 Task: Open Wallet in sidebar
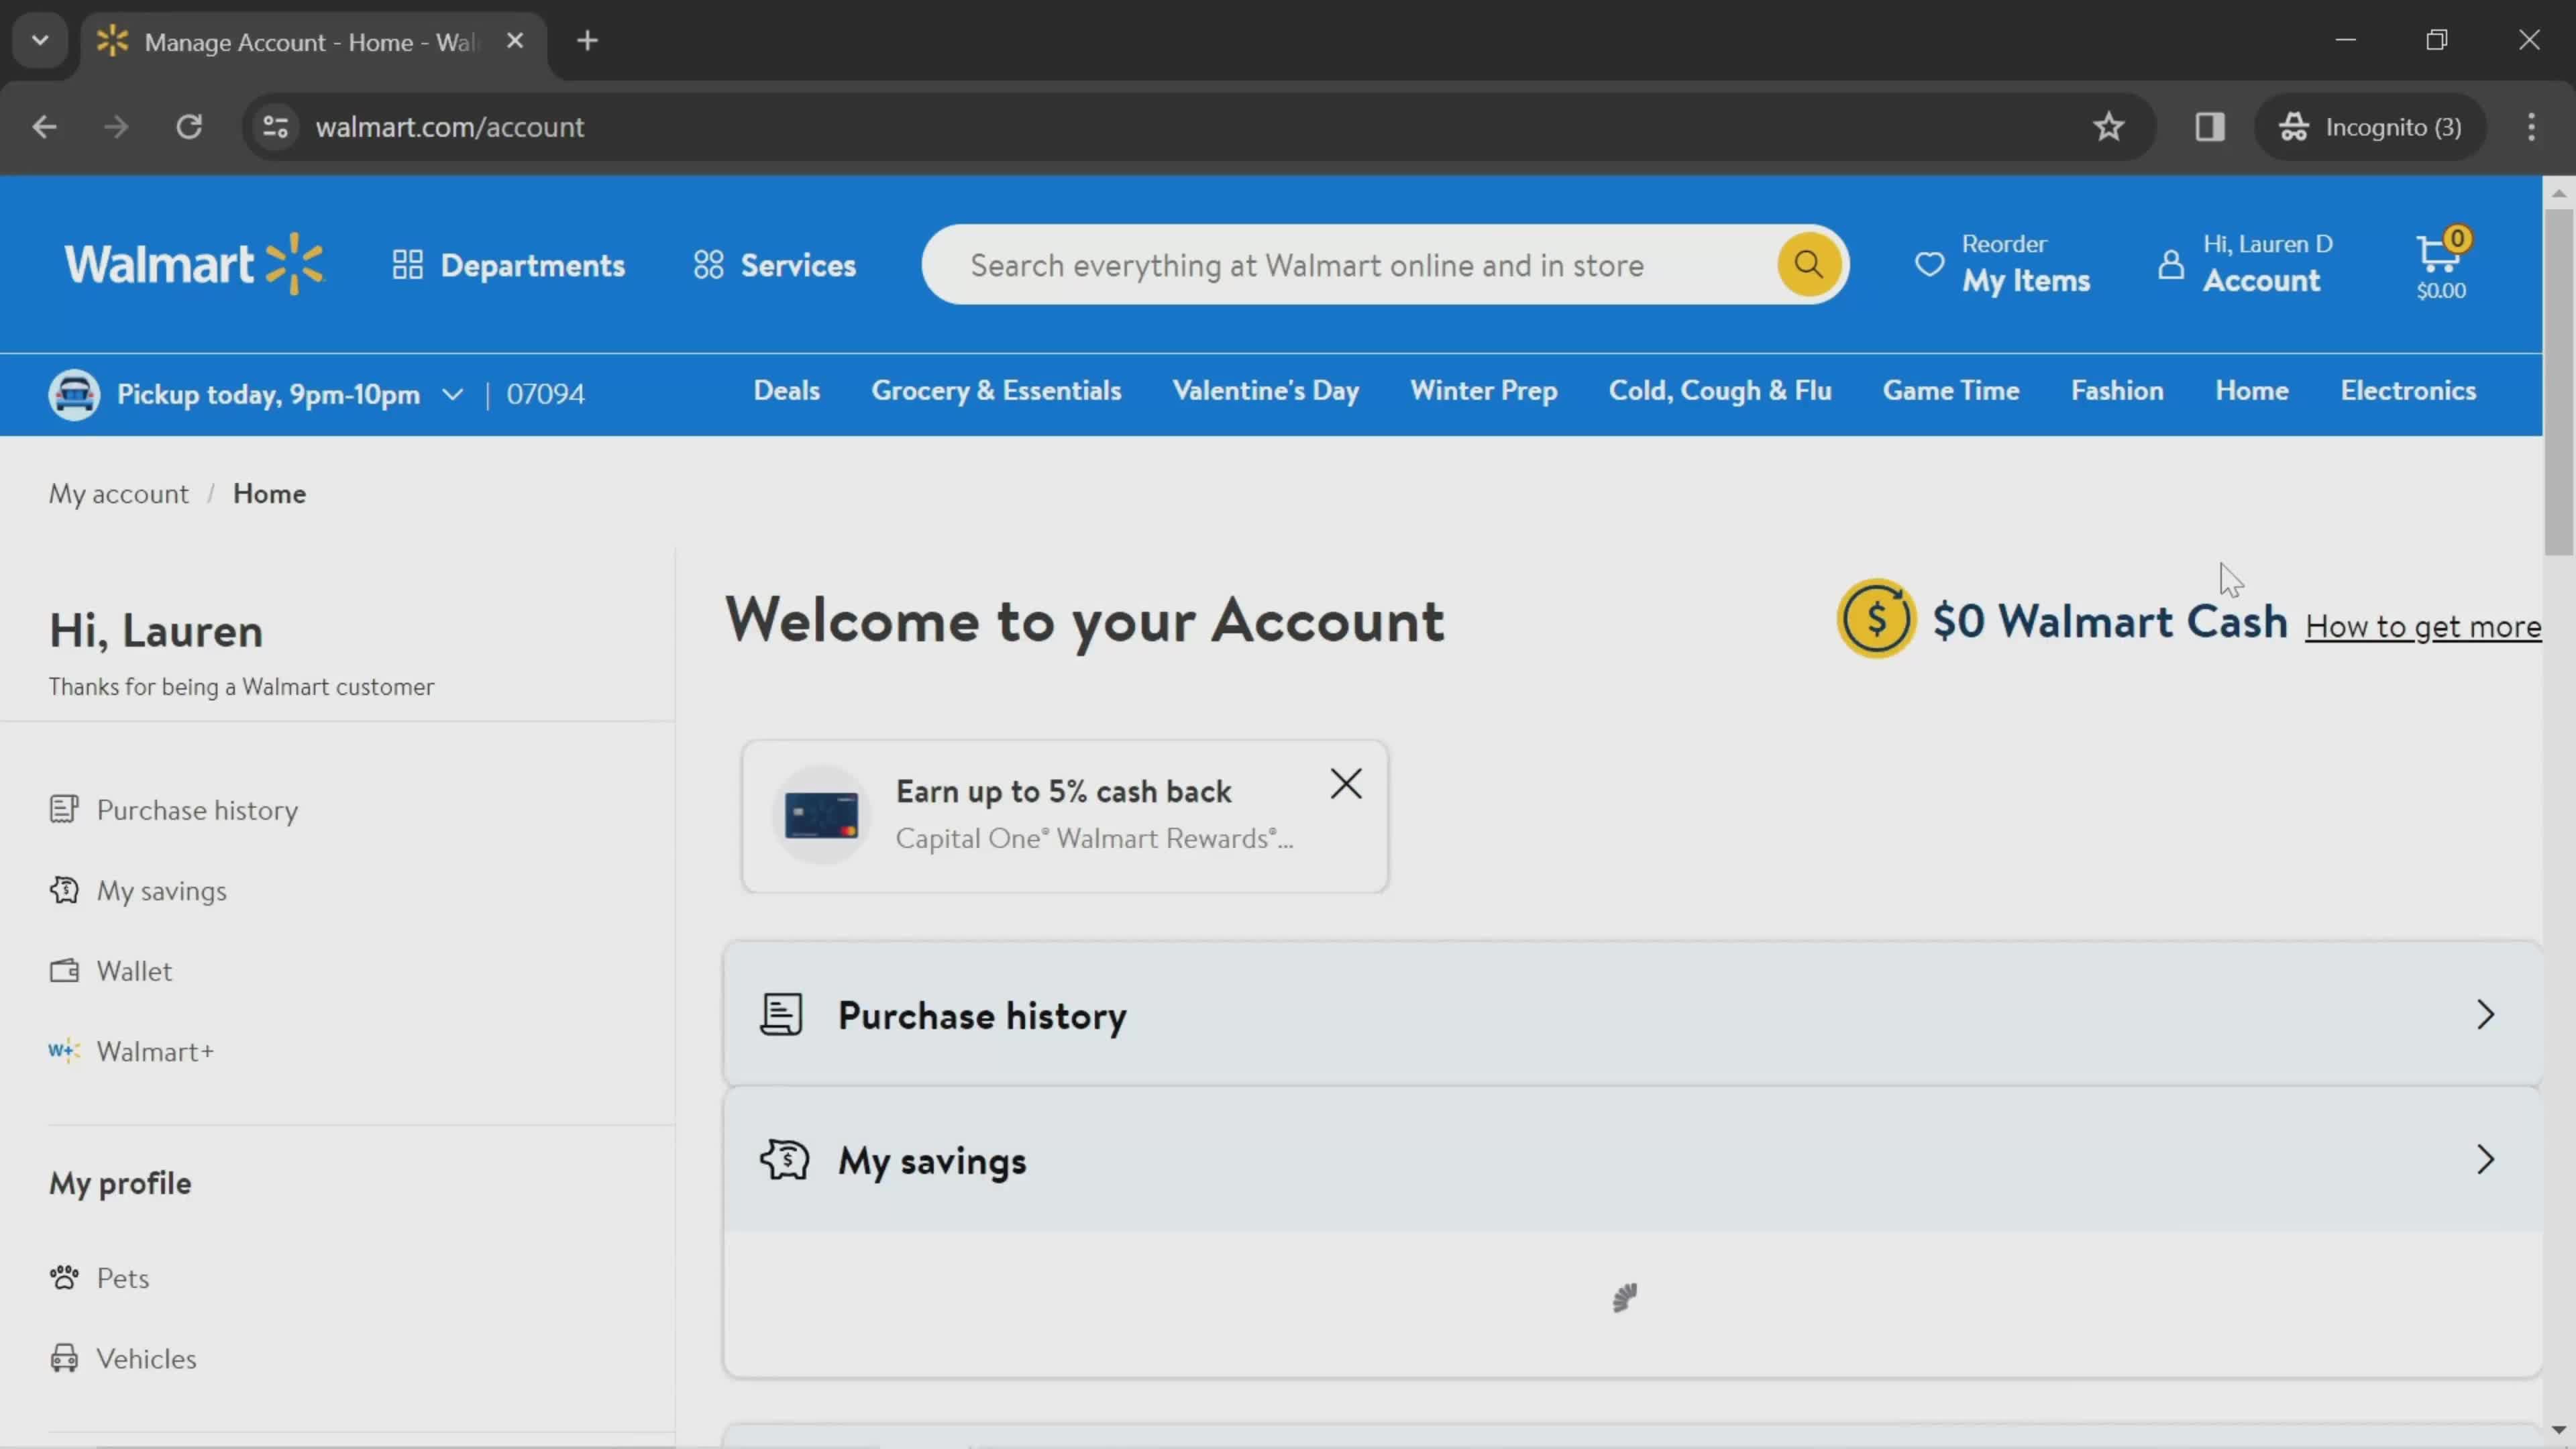110,971
